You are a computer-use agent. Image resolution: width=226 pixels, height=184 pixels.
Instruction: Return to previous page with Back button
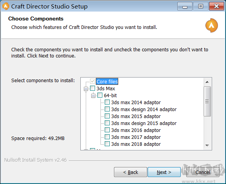131,172
